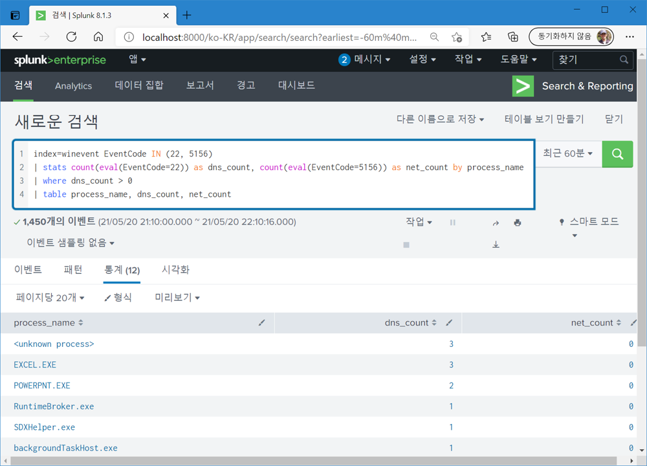Open the 최근 60분 time range picker

568,155
